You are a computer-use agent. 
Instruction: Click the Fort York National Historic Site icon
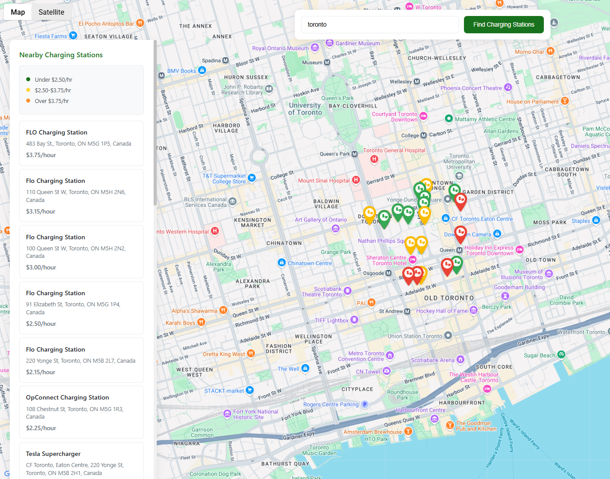(227, 413)
